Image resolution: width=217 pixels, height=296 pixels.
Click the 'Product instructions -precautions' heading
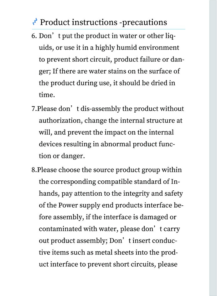[103, 22]
